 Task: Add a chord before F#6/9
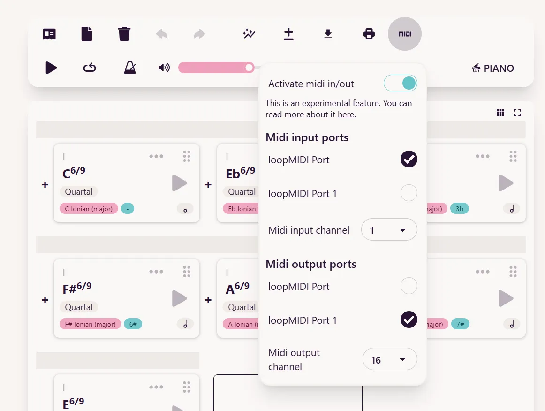45,300
